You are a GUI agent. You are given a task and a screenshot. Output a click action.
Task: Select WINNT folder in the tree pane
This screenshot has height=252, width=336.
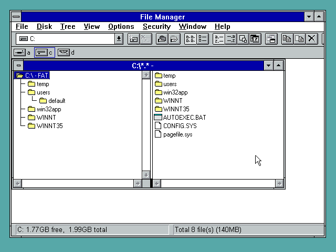pos(42,118)
